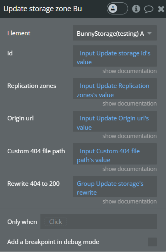Screen dimensions: 166x252
Task: Click the Update storage zone title text
Action: tap(43, 9)
